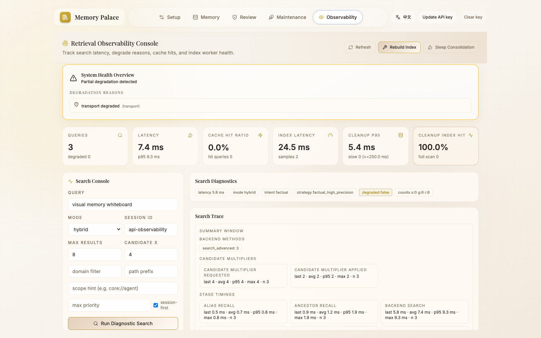This screenshot has width=541, height=338.
Task: Click the 'degraded false' diagnostic tag
Action: (376, 192)
